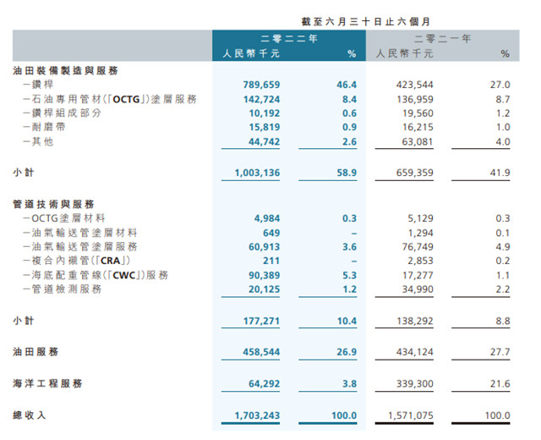Click value 5,129
Screen dimensions: 541x440
[x=421, y=218]
